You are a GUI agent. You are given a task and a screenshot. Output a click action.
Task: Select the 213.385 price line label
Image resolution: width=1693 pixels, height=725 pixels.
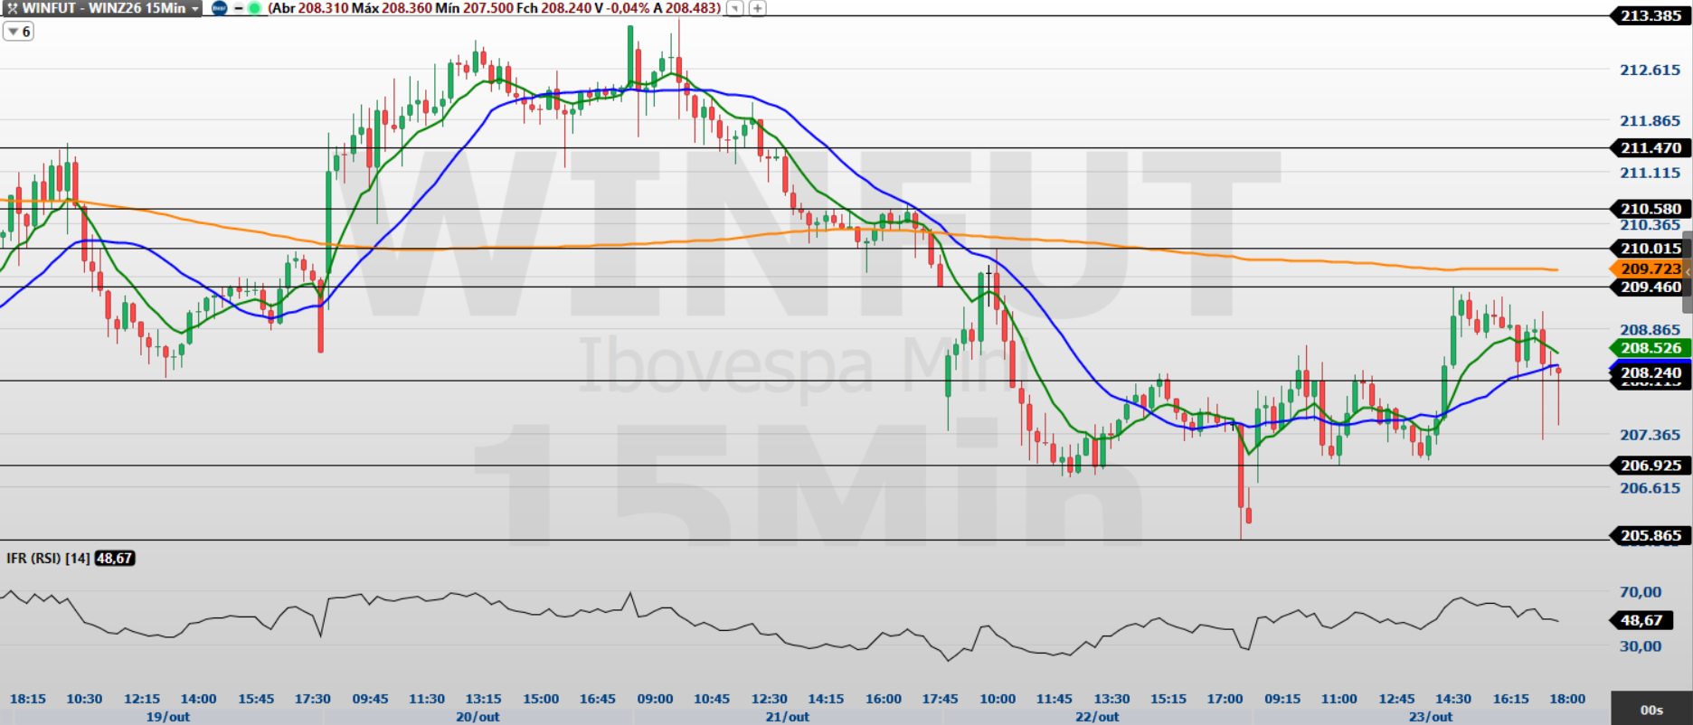pos(1650,15)
